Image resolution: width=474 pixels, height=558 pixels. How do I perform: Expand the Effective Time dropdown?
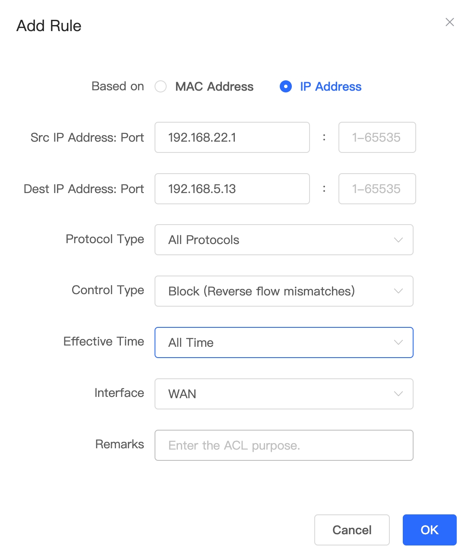284,342
